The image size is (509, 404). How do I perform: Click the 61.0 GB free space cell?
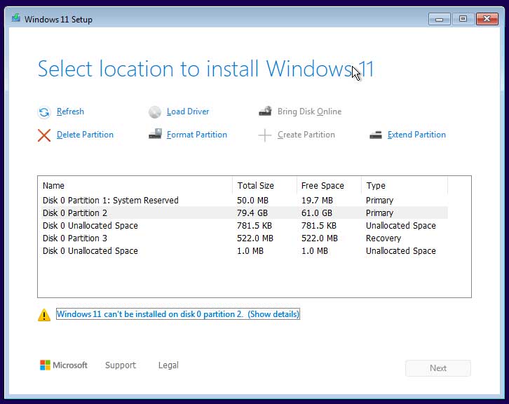click(x=316, y=213)
